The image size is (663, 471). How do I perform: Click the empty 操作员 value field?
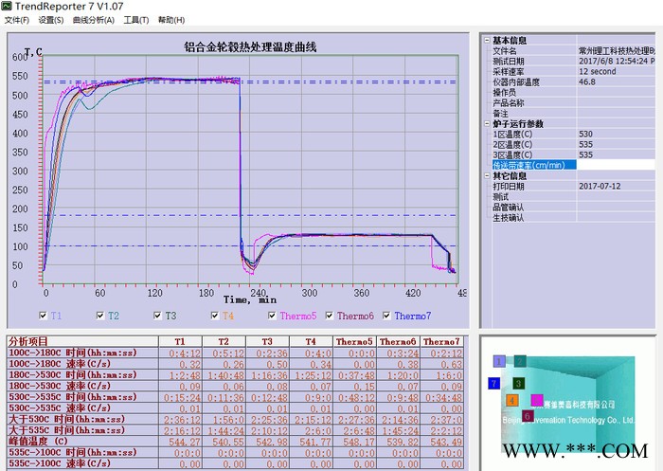tap(616, 92)
